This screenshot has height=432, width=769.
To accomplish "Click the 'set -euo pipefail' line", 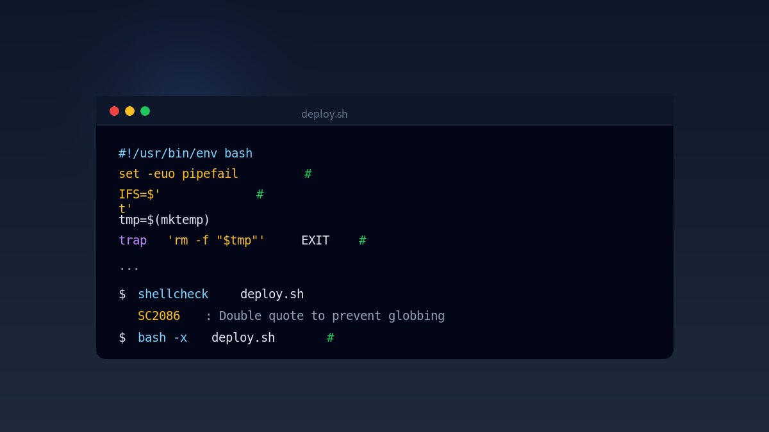I will 178,174.
